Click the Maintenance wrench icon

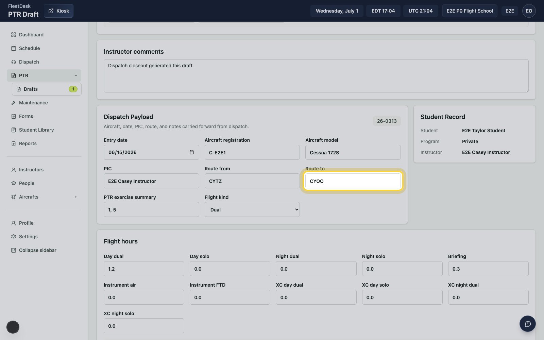tap(14, 103)
